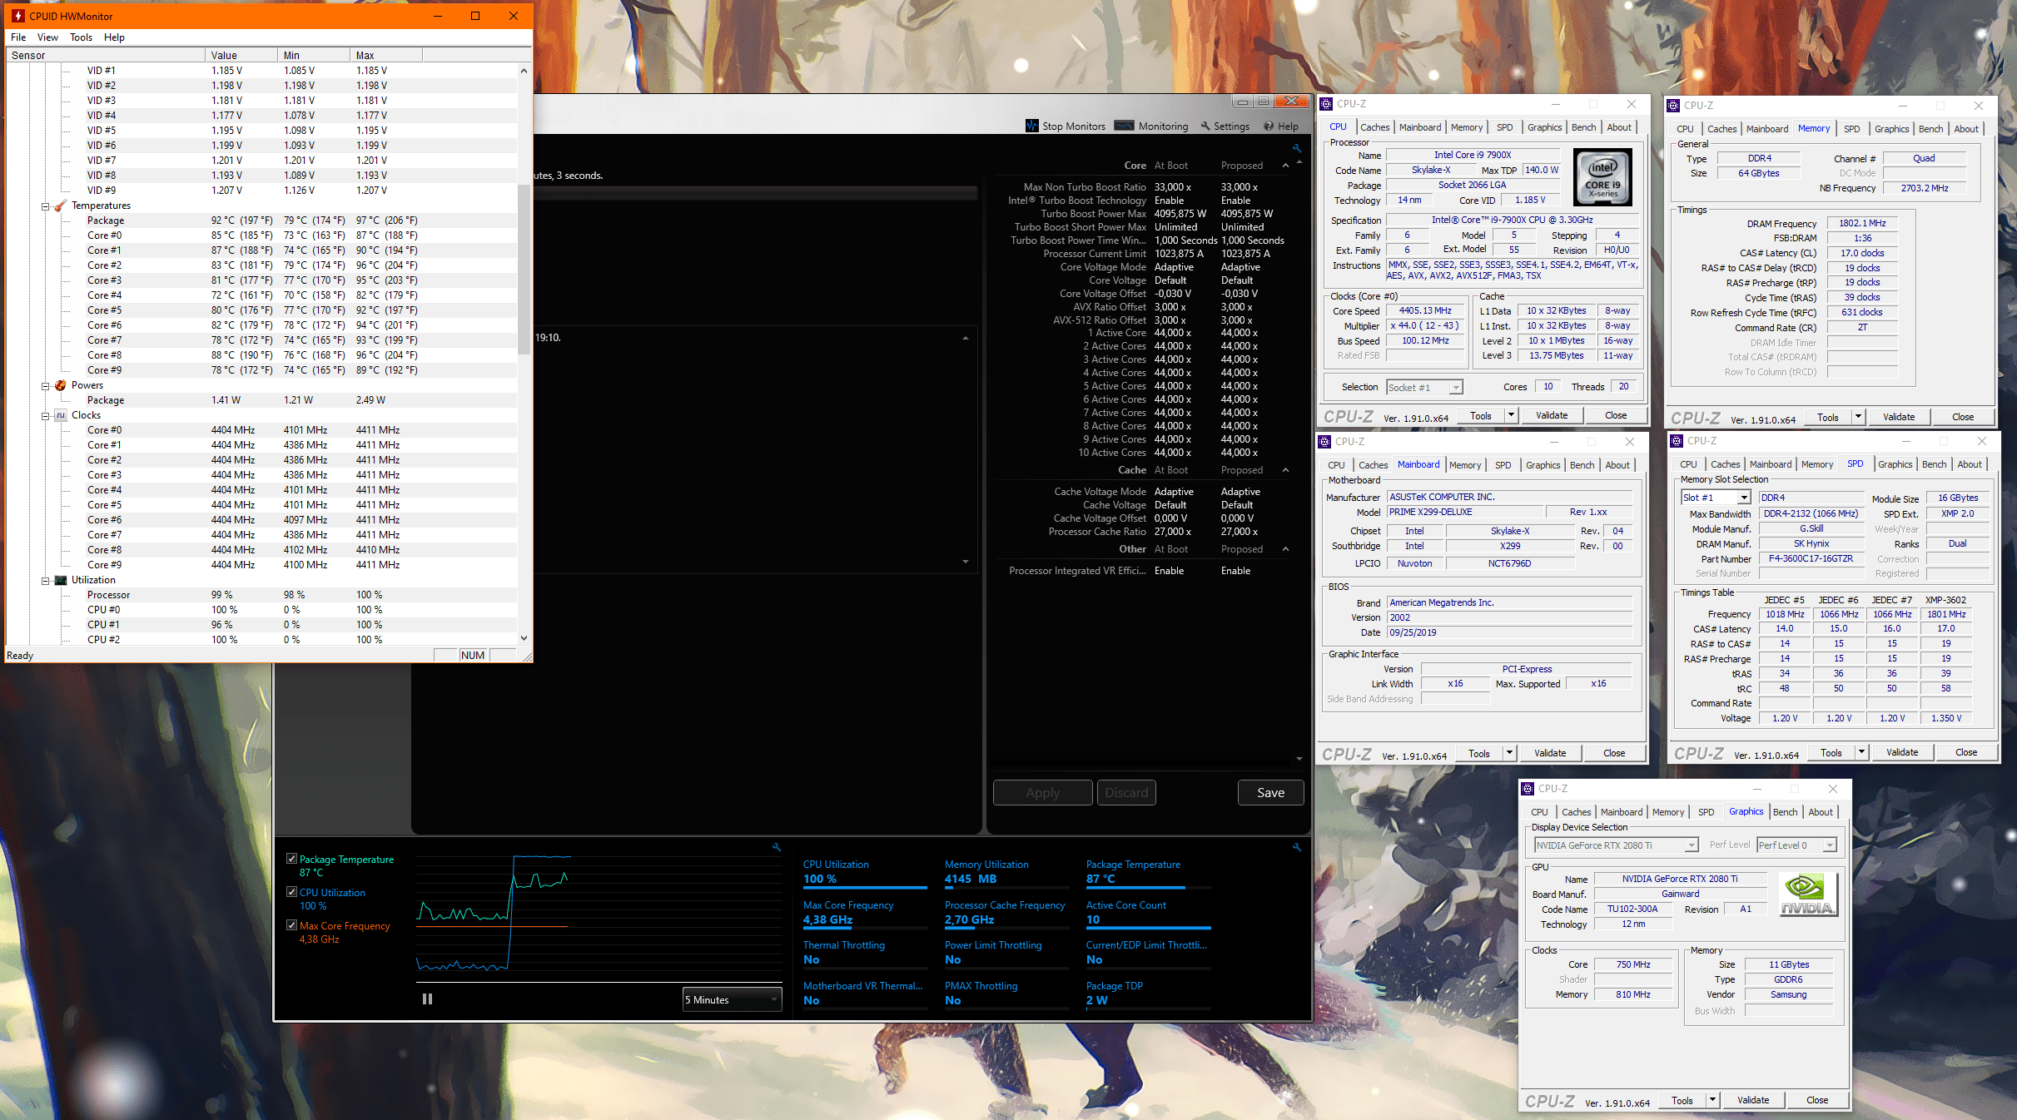Open the Perf Level 0 dropdown
Screen dimensions: 2017x1120
pos(1796,845)
